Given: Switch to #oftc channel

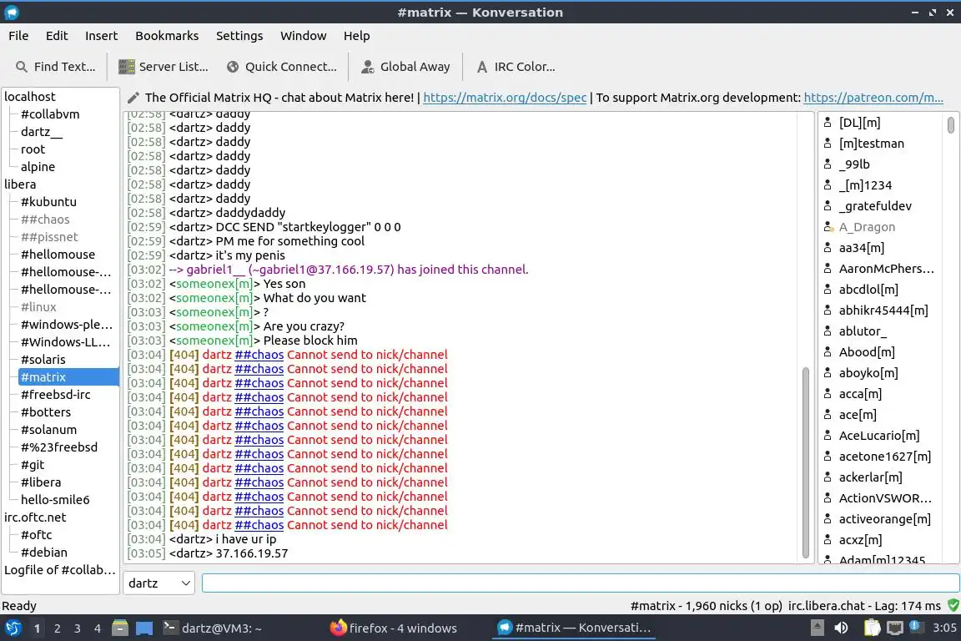Looking at the screenshot, I should (36, 535).
